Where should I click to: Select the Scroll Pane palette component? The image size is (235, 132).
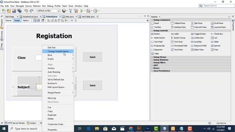click(x=217, y=23)
